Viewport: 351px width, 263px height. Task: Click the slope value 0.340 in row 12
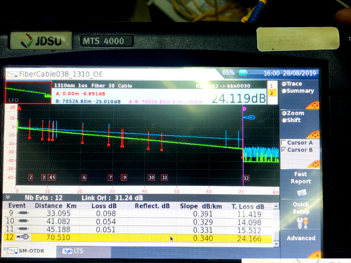pos(203,238)
